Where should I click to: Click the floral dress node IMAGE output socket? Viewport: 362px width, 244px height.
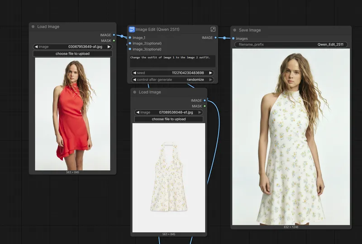205,100
